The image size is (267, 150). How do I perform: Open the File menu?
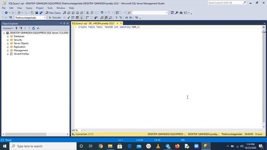4,8
